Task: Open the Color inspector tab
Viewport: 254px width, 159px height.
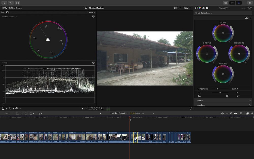Action: point(200,8)
